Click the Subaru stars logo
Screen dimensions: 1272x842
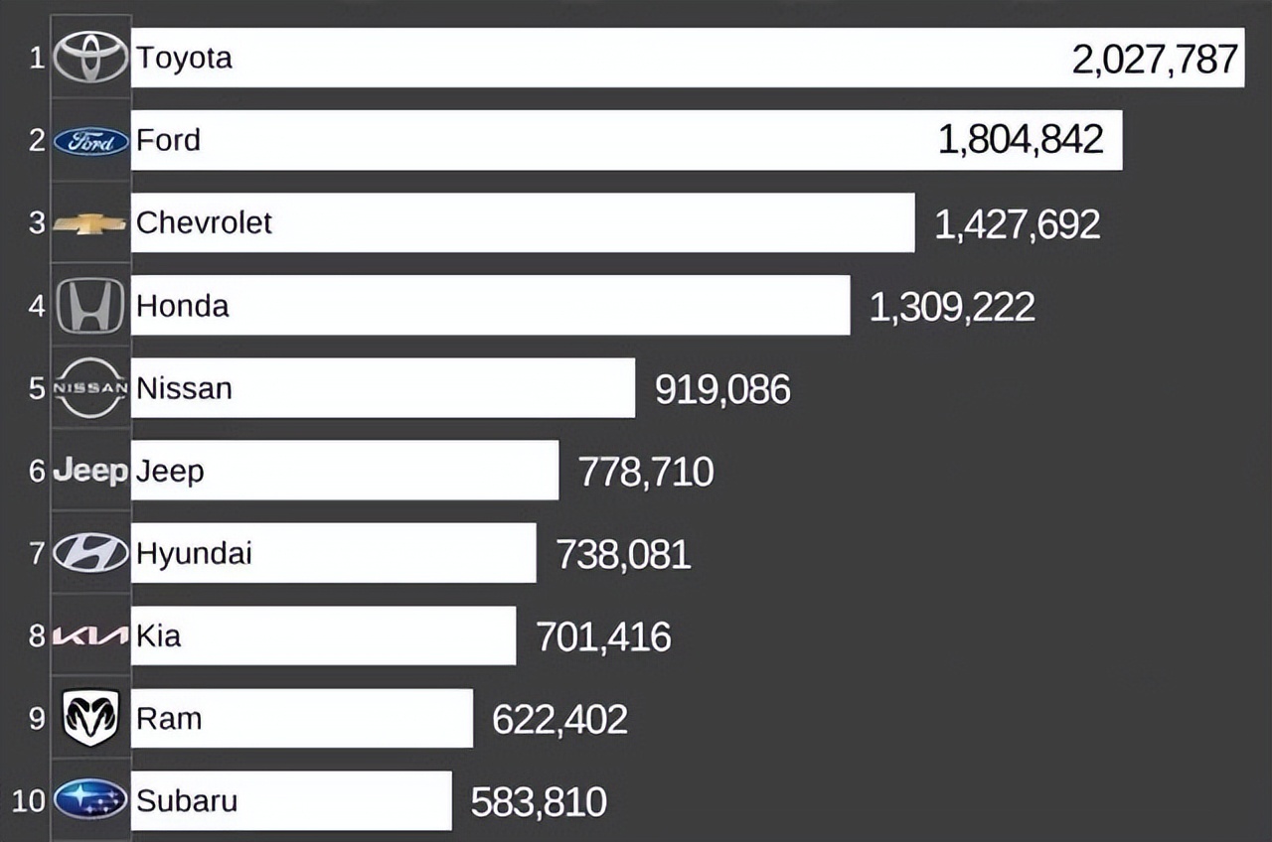[x=90, y=799]
